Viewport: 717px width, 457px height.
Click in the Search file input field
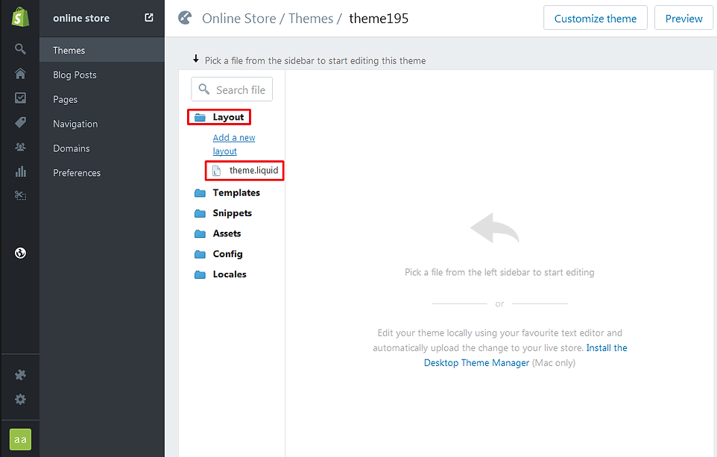232,89
